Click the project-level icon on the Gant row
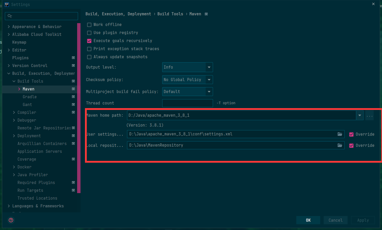382x230 pixels. (73, 104)
